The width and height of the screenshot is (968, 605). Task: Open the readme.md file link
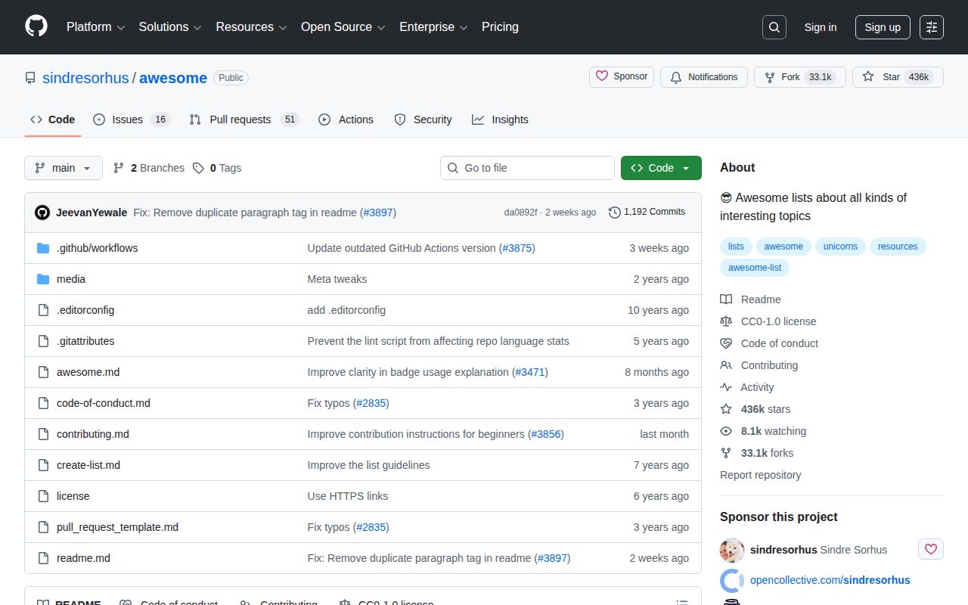[83, 558]
